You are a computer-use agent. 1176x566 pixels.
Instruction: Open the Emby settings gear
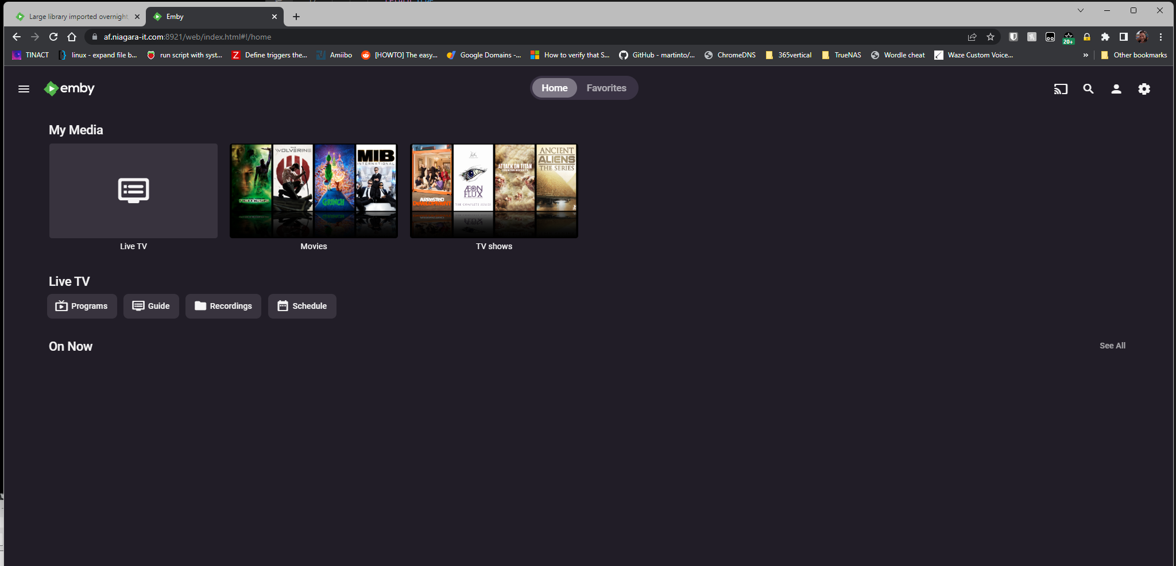pyautogui.click(x=1144, y=89)
